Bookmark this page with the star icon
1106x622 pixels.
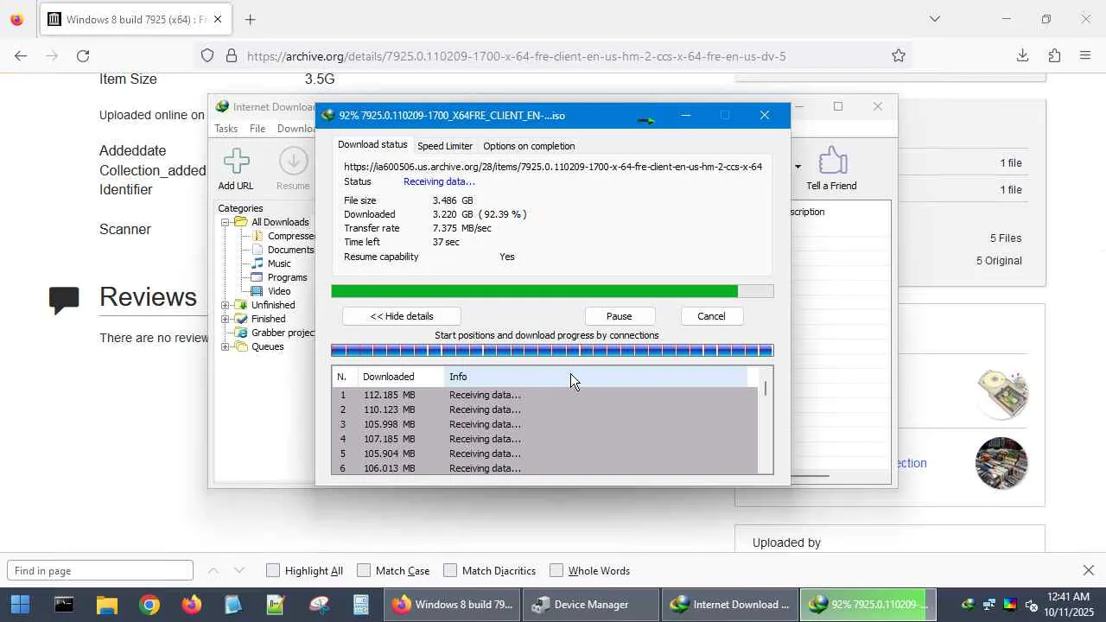(x=899, y=56)
